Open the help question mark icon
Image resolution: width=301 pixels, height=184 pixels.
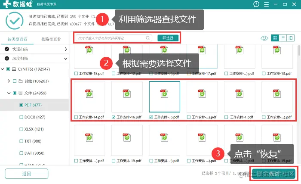[x=256, y=4]
